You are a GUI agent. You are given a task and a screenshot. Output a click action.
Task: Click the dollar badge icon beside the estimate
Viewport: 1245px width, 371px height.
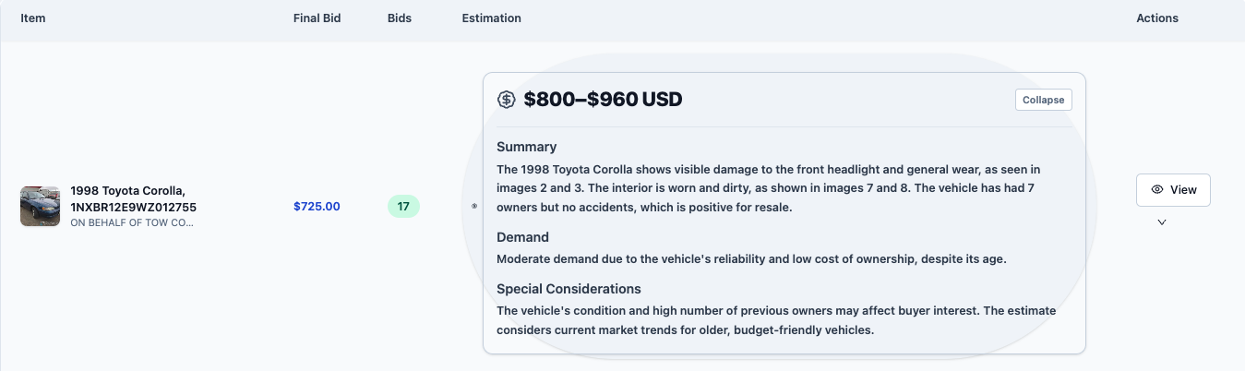[507, 100]
